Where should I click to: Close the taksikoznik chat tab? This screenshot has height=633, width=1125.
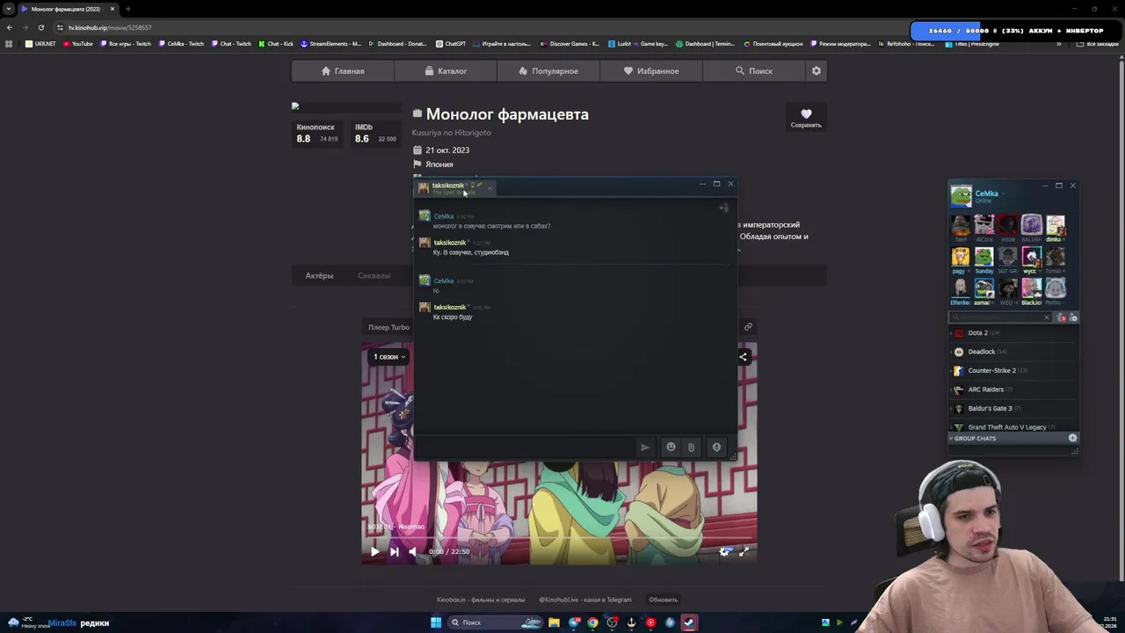tap(490, 187)
